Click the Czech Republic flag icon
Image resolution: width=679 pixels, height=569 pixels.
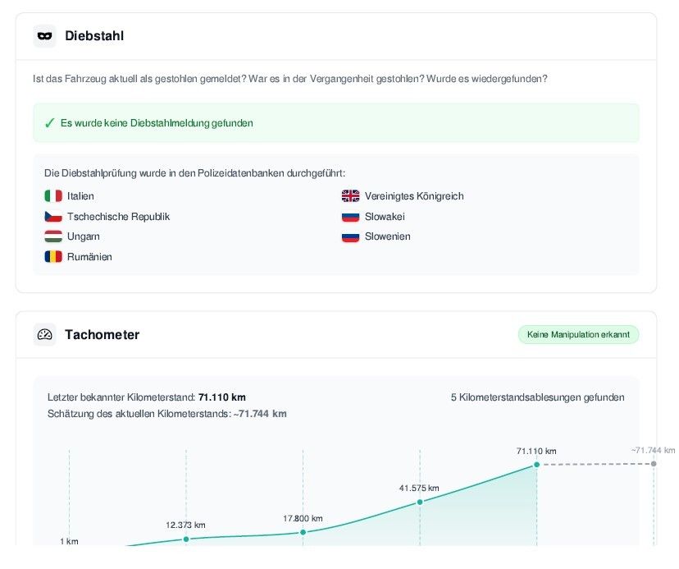tap(53, 217)
